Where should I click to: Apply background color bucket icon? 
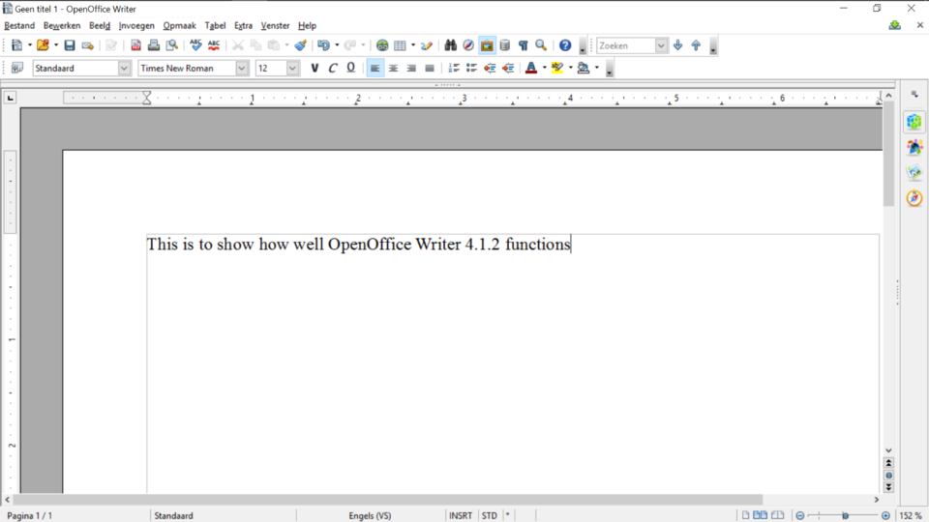tap(584, 68)
